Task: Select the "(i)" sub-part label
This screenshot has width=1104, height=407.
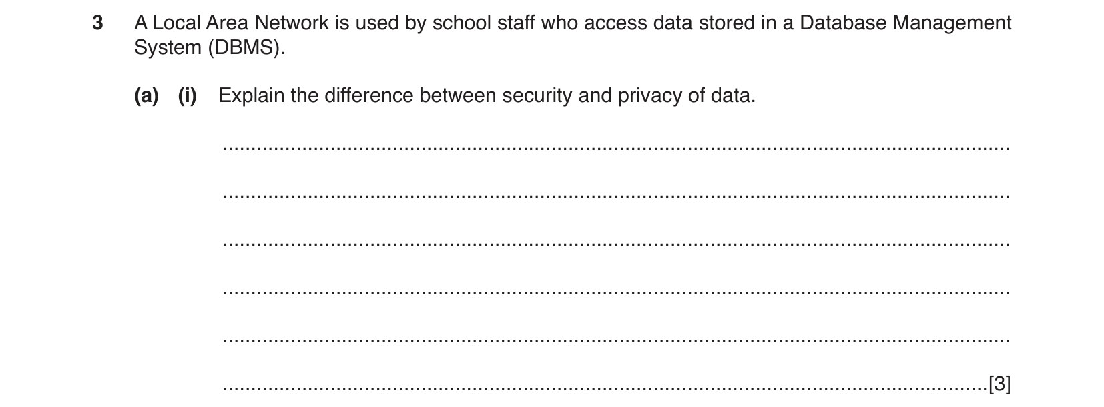Action: pyautogui.click(x=188, y=96)
